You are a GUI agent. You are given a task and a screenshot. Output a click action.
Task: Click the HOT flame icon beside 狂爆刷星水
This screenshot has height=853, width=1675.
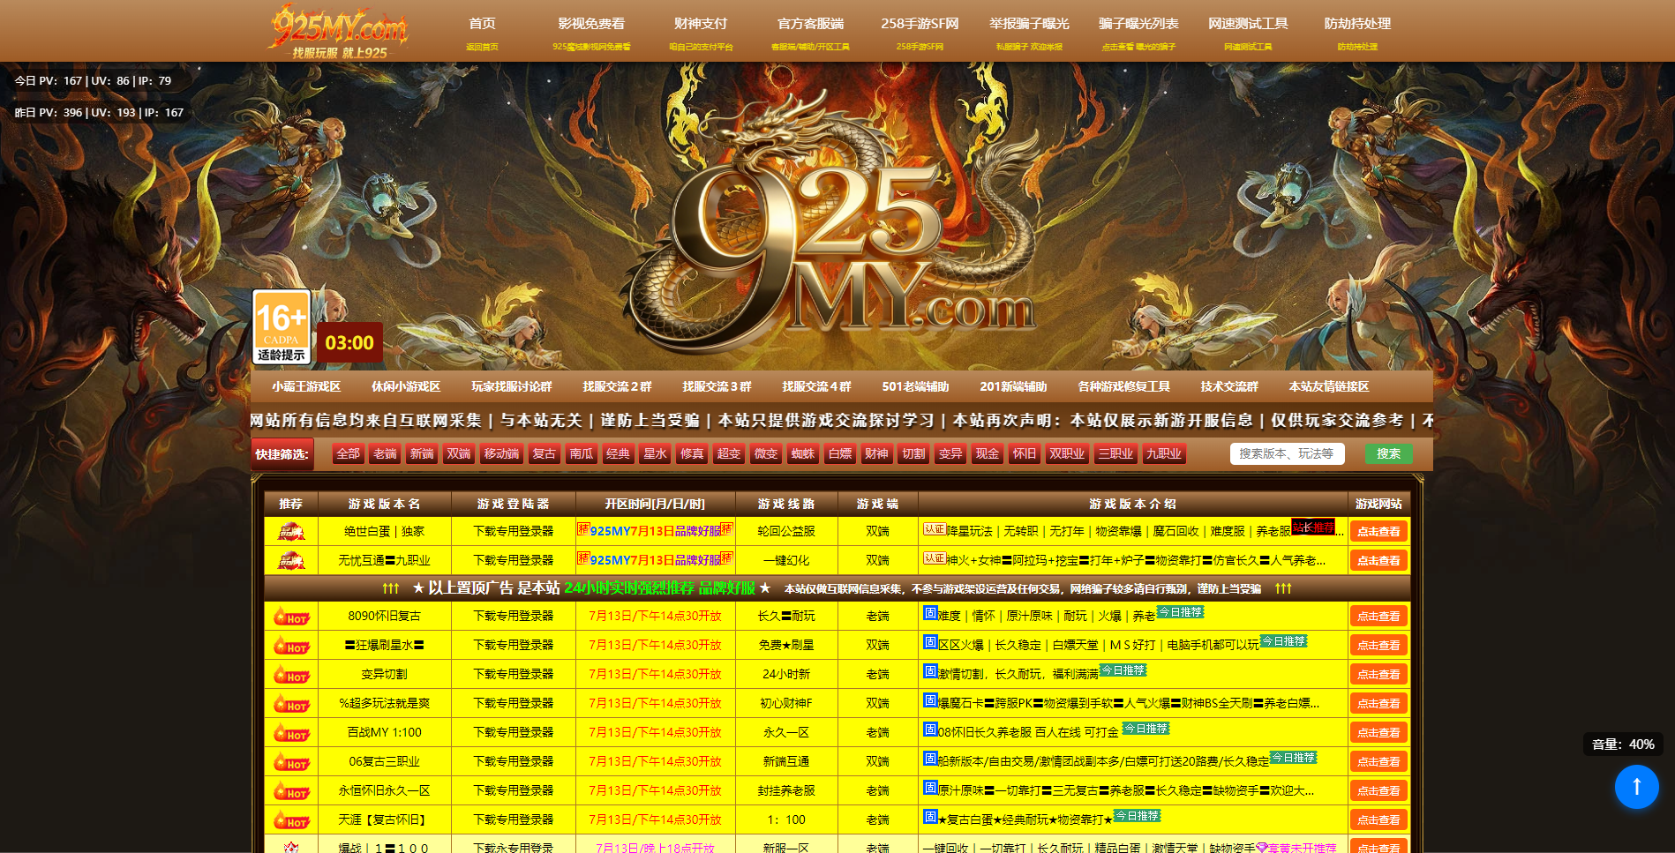[x=291, y=645]
